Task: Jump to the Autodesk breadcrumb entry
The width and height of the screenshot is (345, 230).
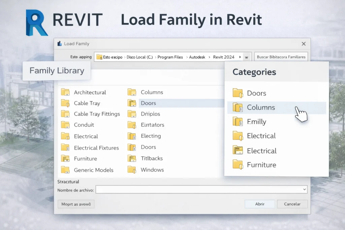Action: pyautogui.click(x=196, y=57)
